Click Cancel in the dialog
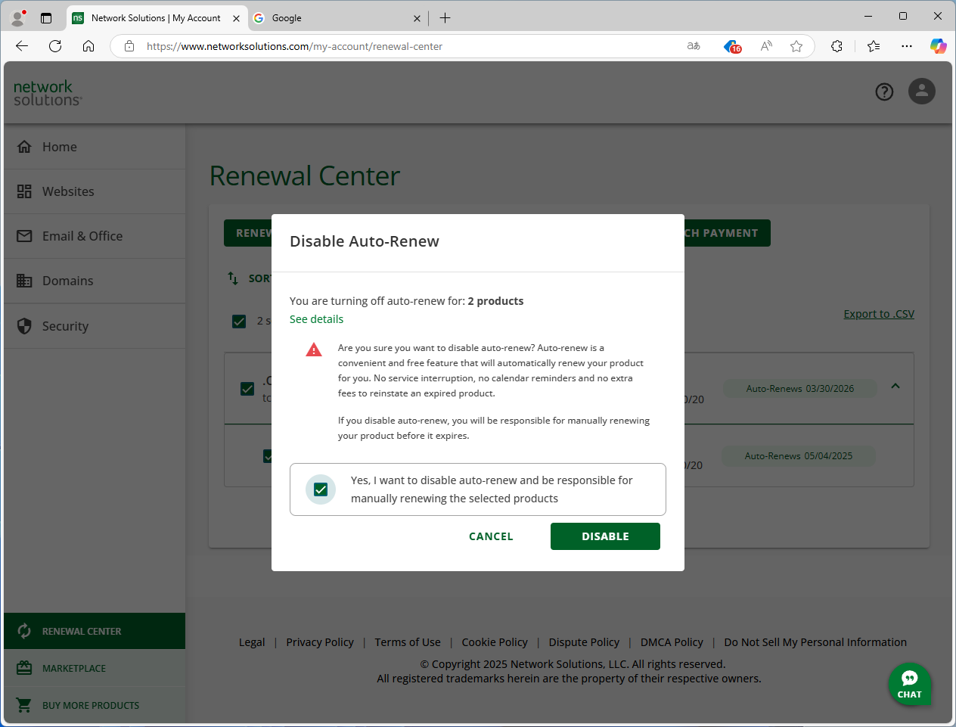 coord(491,536)
